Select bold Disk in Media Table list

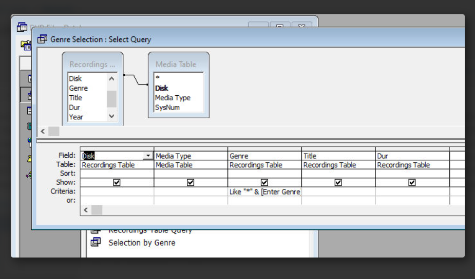161,88
